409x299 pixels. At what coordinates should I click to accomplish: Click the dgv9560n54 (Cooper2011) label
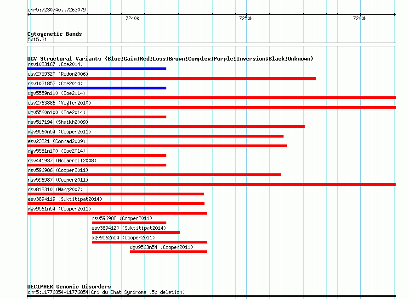59,132
